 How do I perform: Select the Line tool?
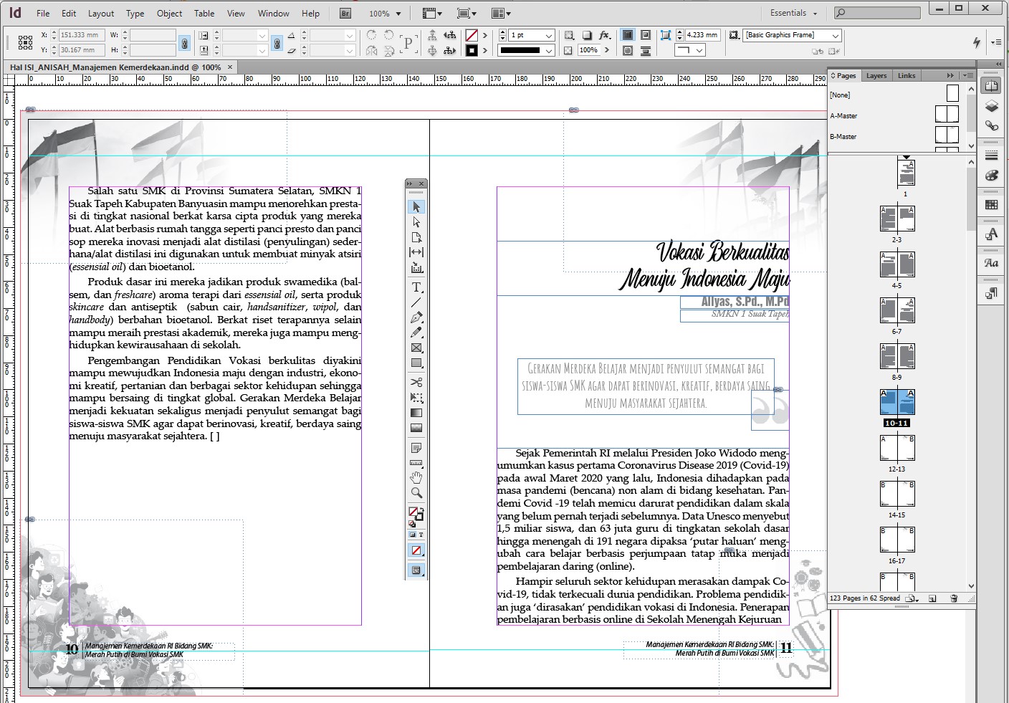click(416, 302)
